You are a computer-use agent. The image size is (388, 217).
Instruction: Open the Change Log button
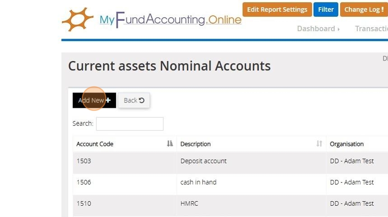click(364, 9)
